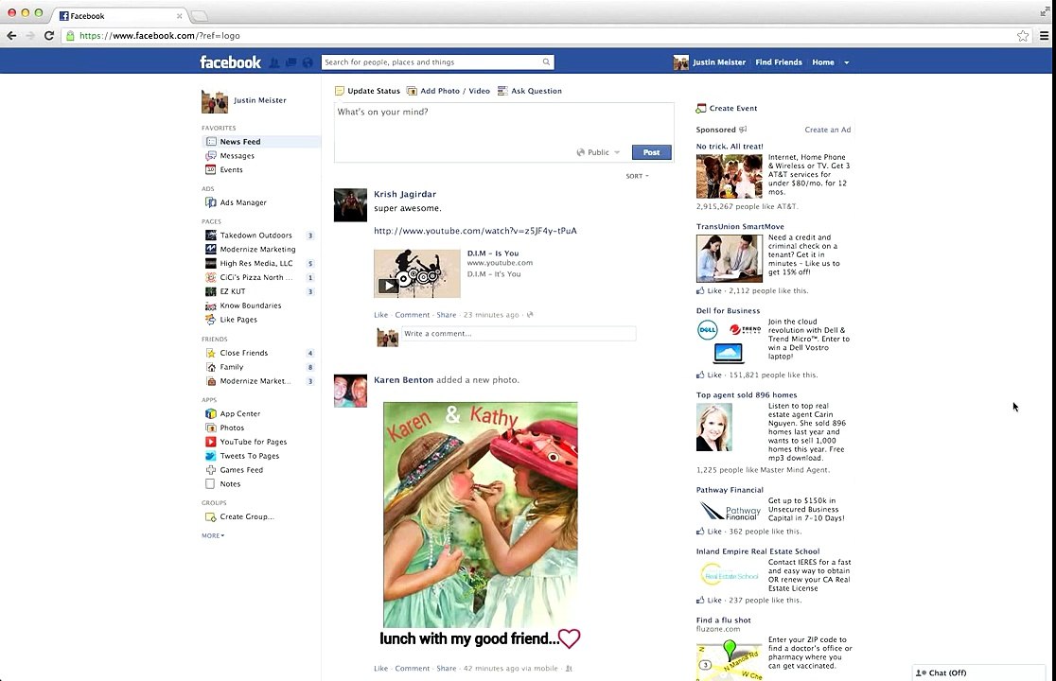Click the Write a comment field
This screenshot has height=681, width=1056.
[x=519, y=334]
